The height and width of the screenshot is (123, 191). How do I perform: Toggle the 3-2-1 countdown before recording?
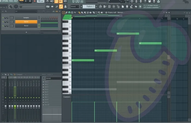pyautogui.click(x=56, y=1)
